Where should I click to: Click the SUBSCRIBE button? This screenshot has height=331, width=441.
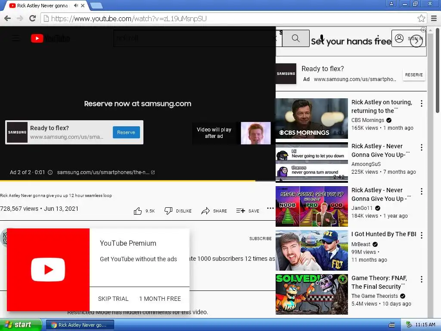click(x=261, y=239)
